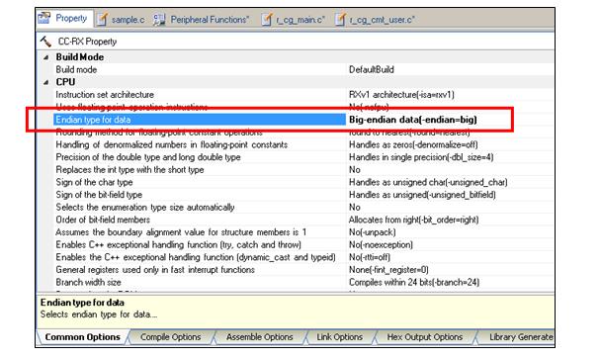Collapse the CPU section
601x358 pixels.
46,82
